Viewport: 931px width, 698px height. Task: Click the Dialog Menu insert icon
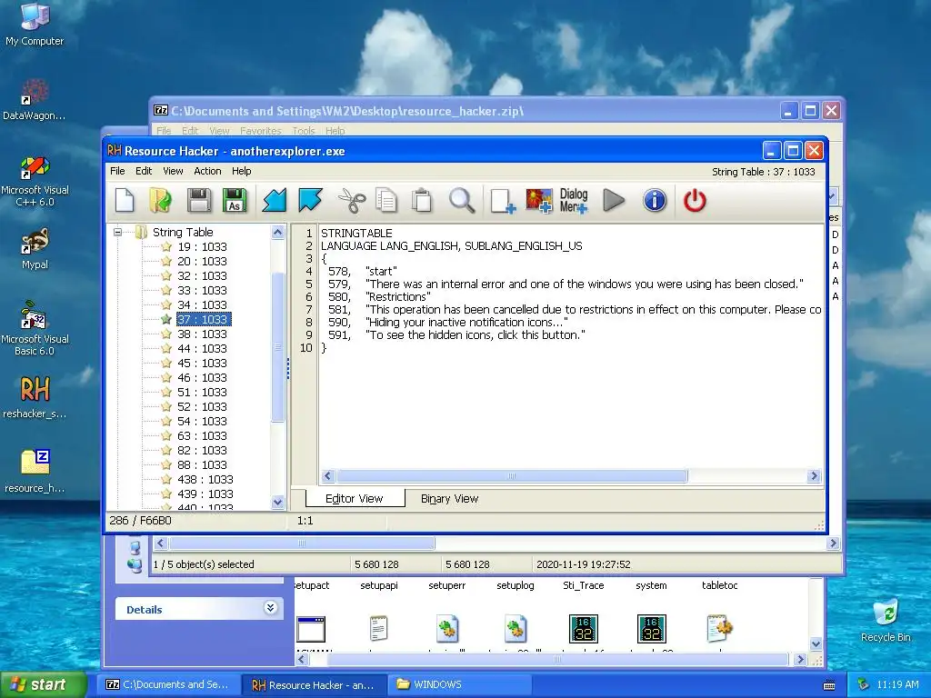[x=574, y=201]
